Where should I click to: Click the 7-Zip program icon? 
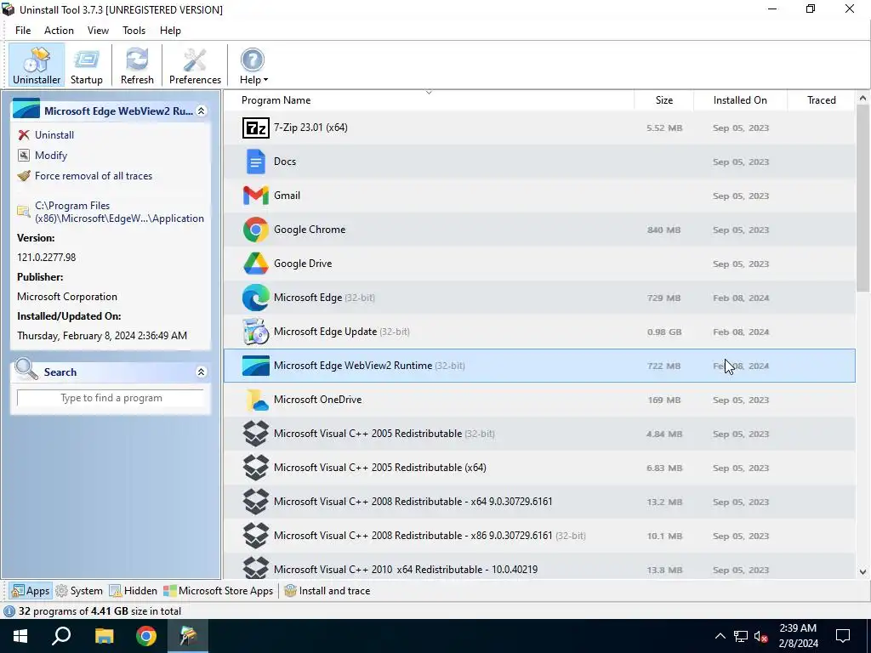click(255, 128)
